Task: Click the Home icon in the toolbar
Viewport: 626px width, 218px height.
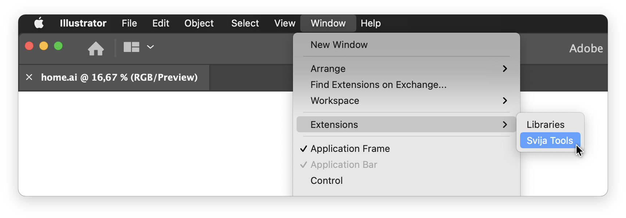Action: (96, 48)
